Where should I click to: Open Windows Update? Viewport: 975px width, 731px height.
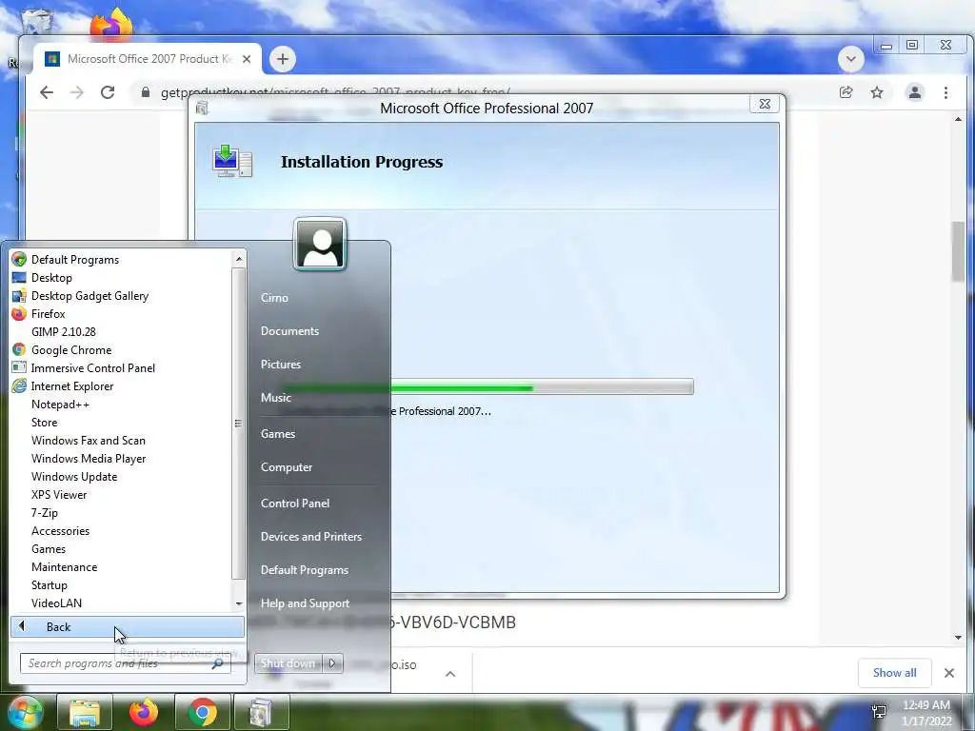74,477
